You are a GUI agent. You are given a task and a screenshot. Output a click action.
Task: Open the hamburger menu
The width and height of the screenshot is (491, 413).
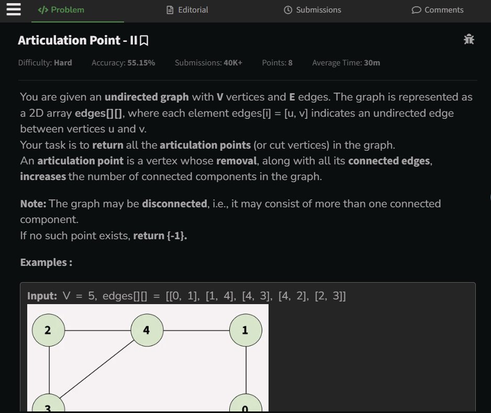[14, 9]
